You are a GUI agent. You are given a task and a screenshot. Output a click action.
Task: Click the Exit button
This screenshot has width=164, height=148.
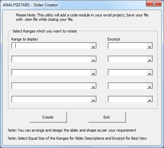click(x=107, y=117)
